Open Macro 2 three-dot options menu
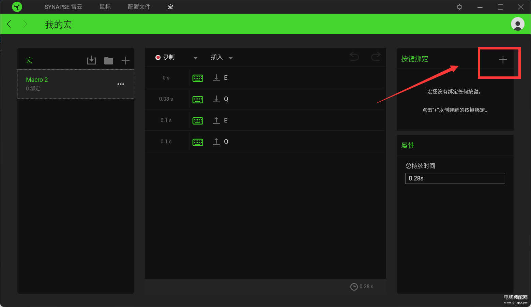 click(x=121, y=84)
